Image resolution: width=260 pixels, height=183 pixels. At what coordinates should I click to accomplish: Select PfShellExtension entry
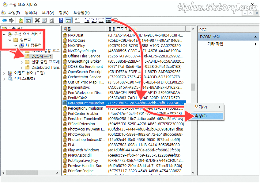[x=81, y=124]
